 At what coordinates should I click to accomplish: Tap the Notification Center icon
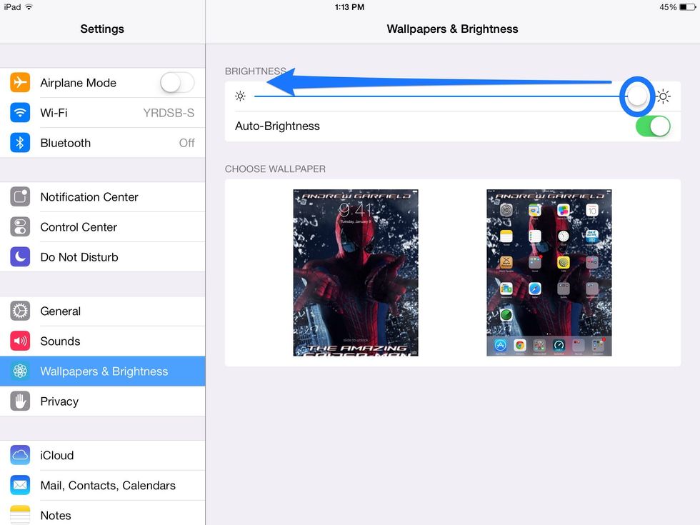pos(20,197)
